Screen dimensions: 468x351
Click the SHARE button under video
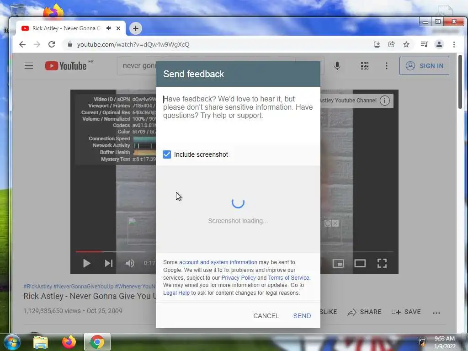(x=364, y=312)
